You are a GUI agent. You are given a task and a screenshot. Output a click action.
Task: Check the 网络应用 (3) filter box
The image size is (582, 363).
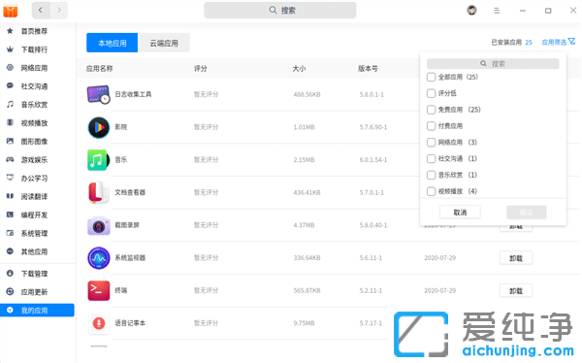tap(431, 143)
